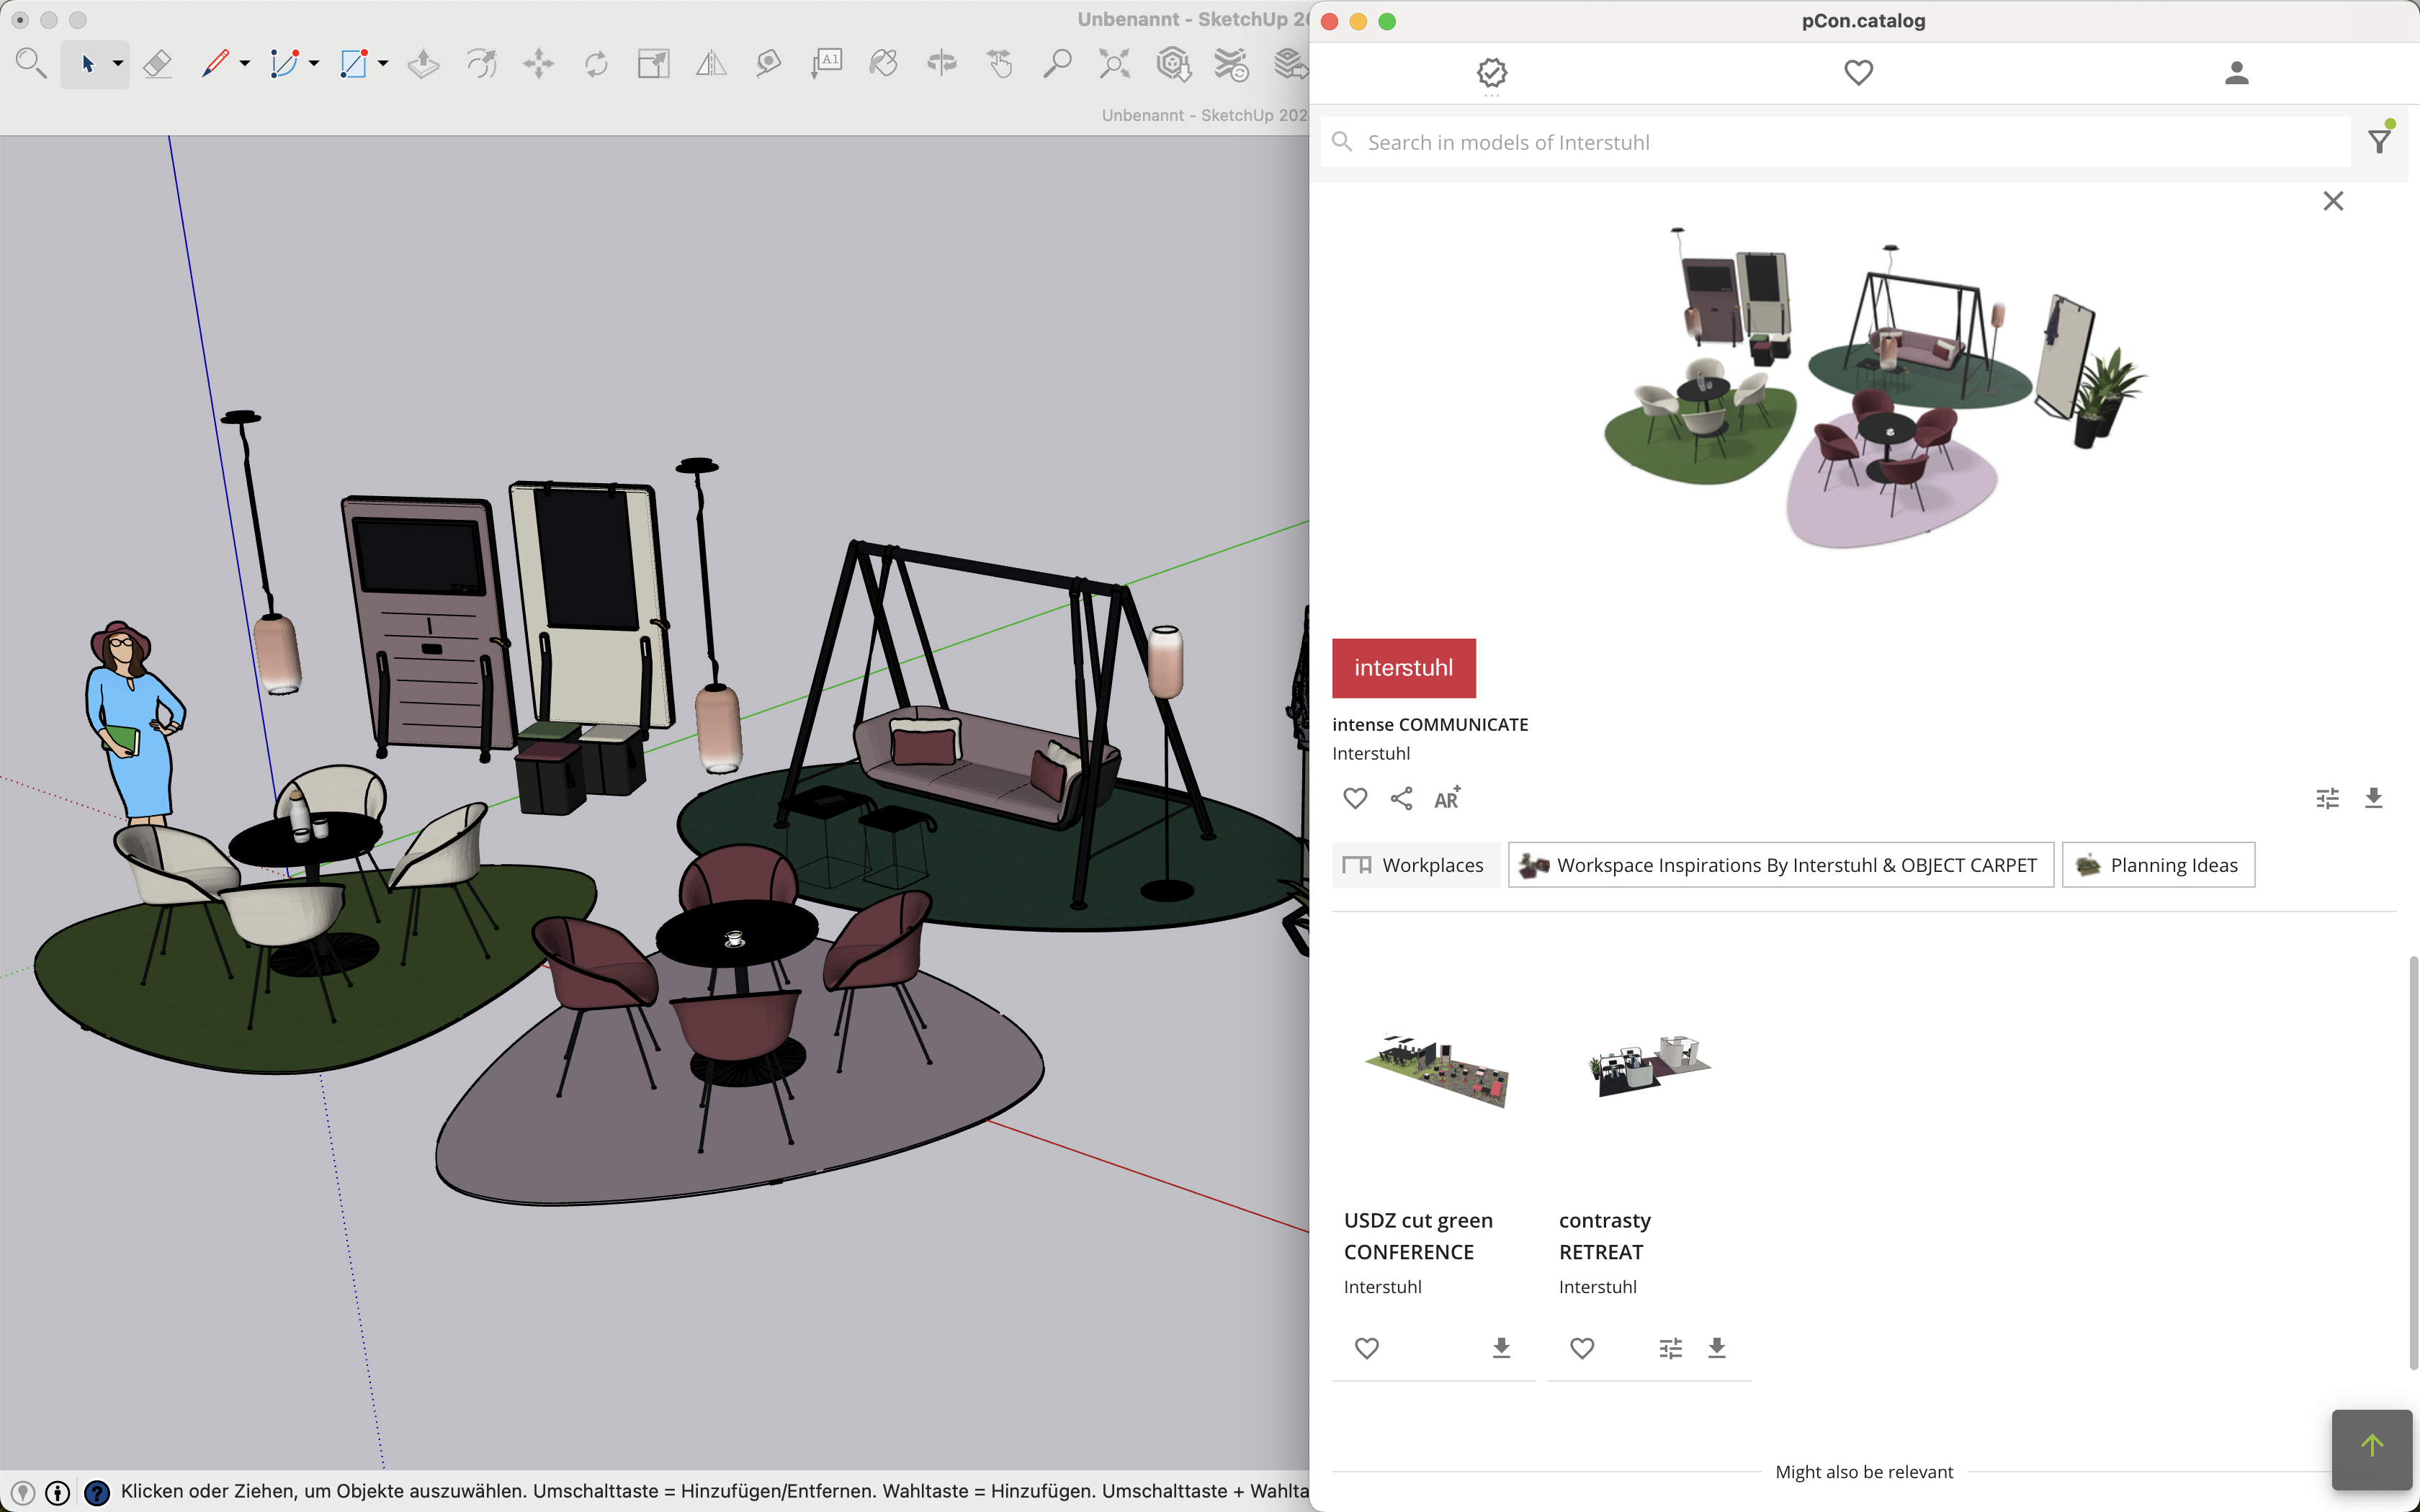Open the user profile tab
Viewport: 2420px width, 1512px height.
(2236, 73)
